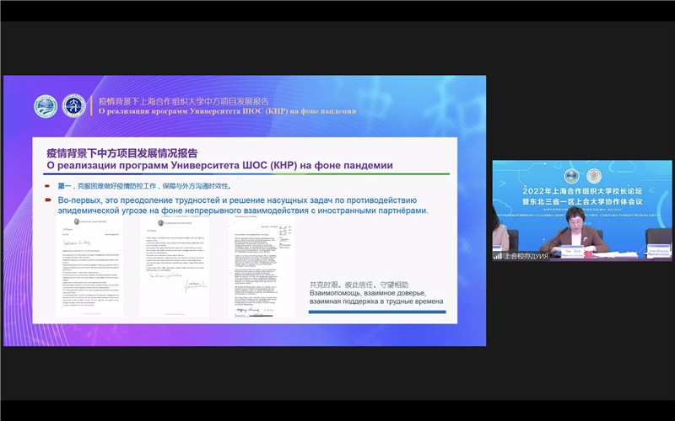Click the SCO round logo on slide header

click(x=46, y=107)
